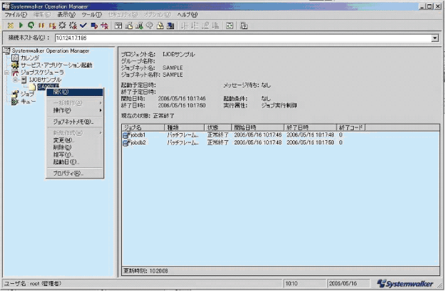Sort by 状態 column header
The image size is (445, 291).
(218, 127)
